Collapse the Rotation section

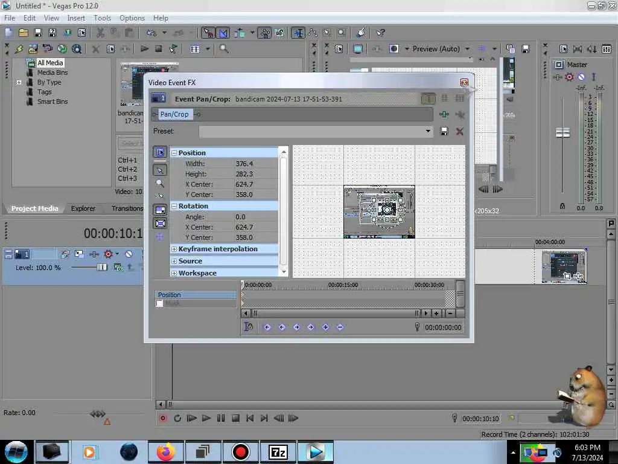[174, 206]
